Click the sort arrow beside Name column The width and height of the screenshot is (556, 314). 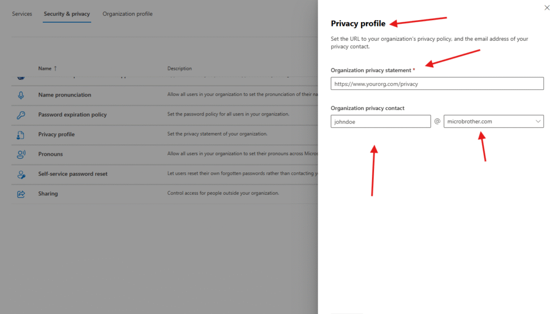click(55, 69)
